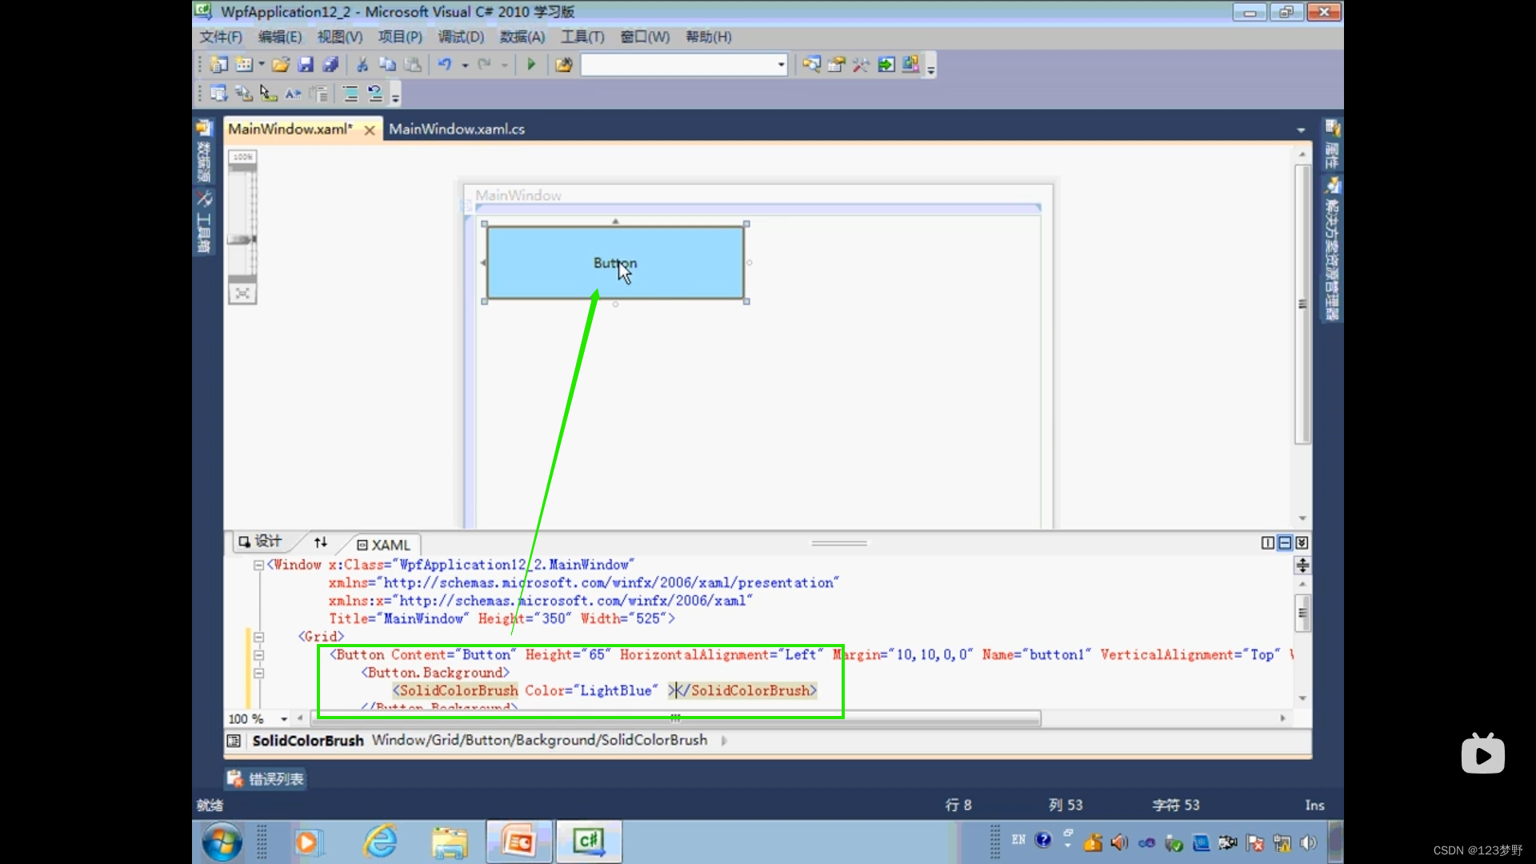The image size is (1536, 864).
Task: Click the Paste toolbar icon
Action: tap(413, 65)
